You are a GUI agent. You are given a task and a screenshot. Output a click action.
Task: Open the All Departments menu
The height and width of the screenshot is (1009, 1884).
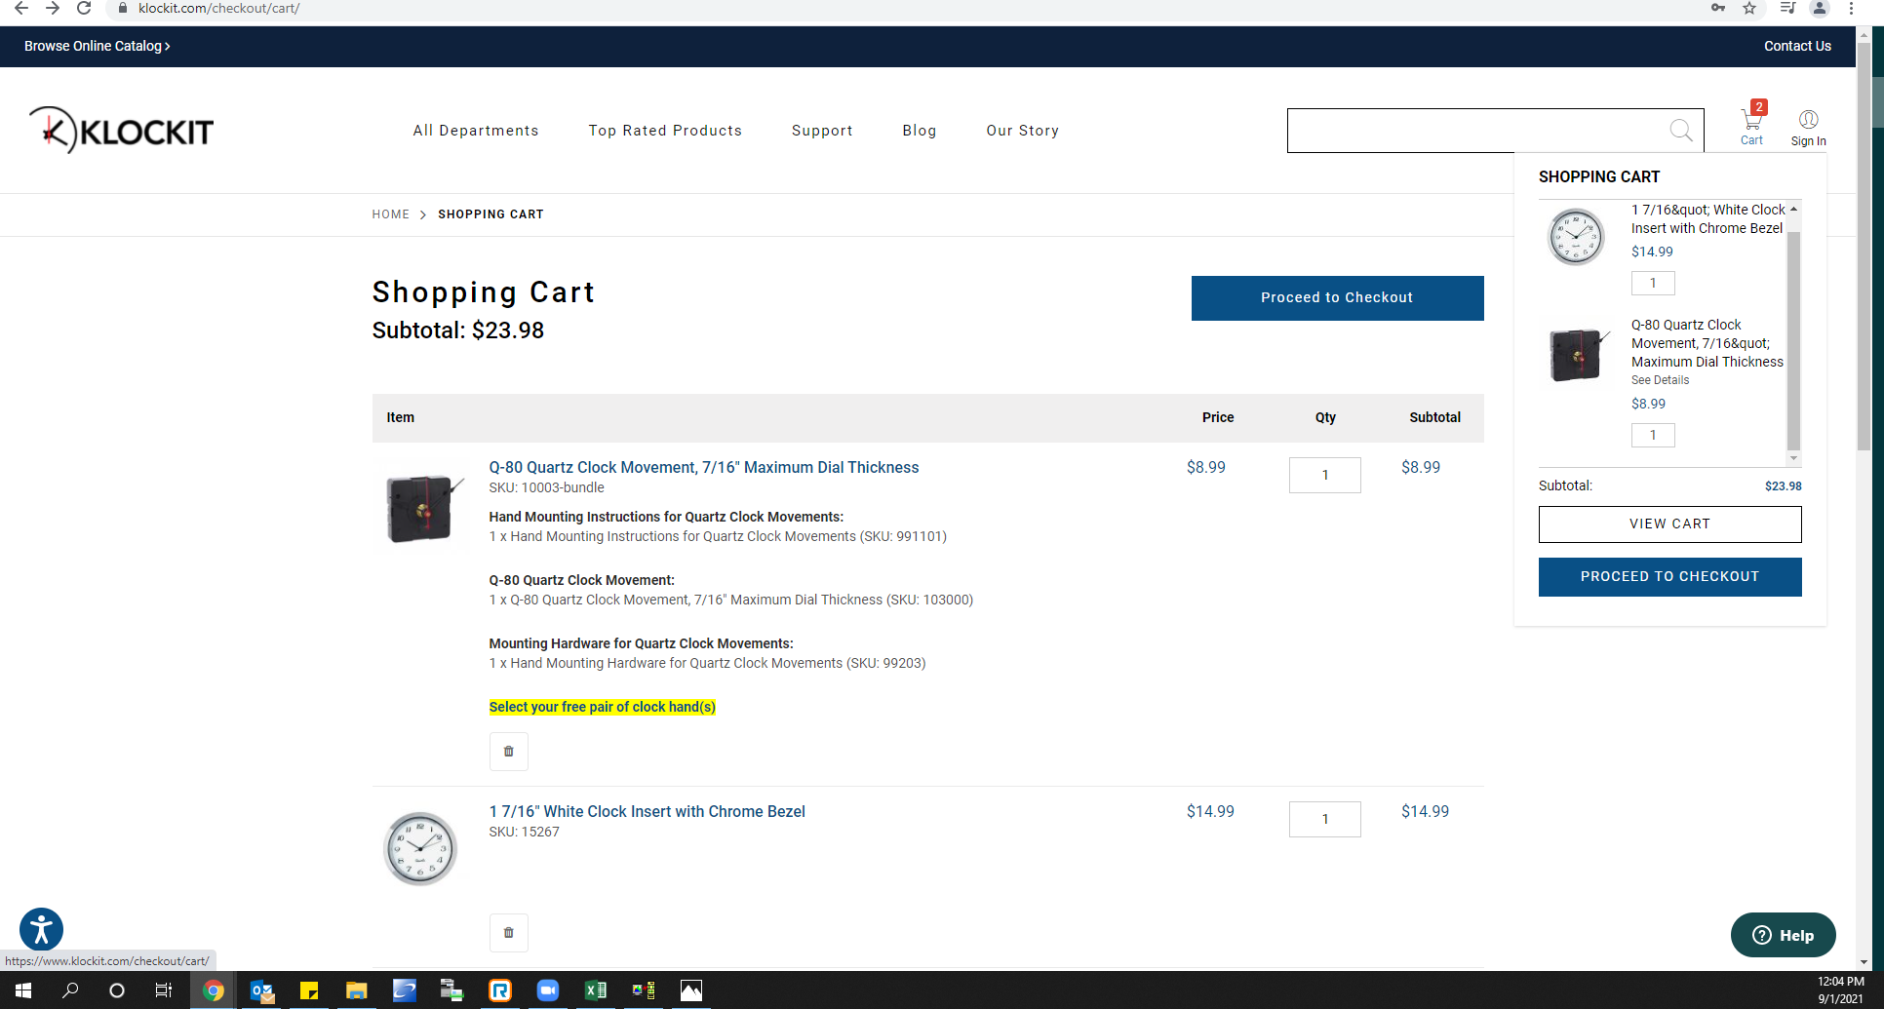pos(475,131)
